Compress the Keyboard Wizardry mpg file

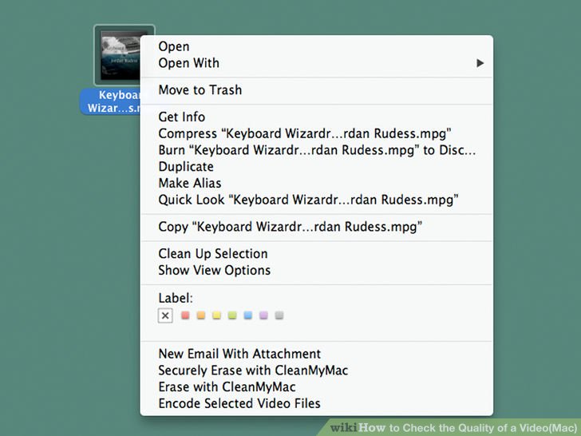(317, 133)
